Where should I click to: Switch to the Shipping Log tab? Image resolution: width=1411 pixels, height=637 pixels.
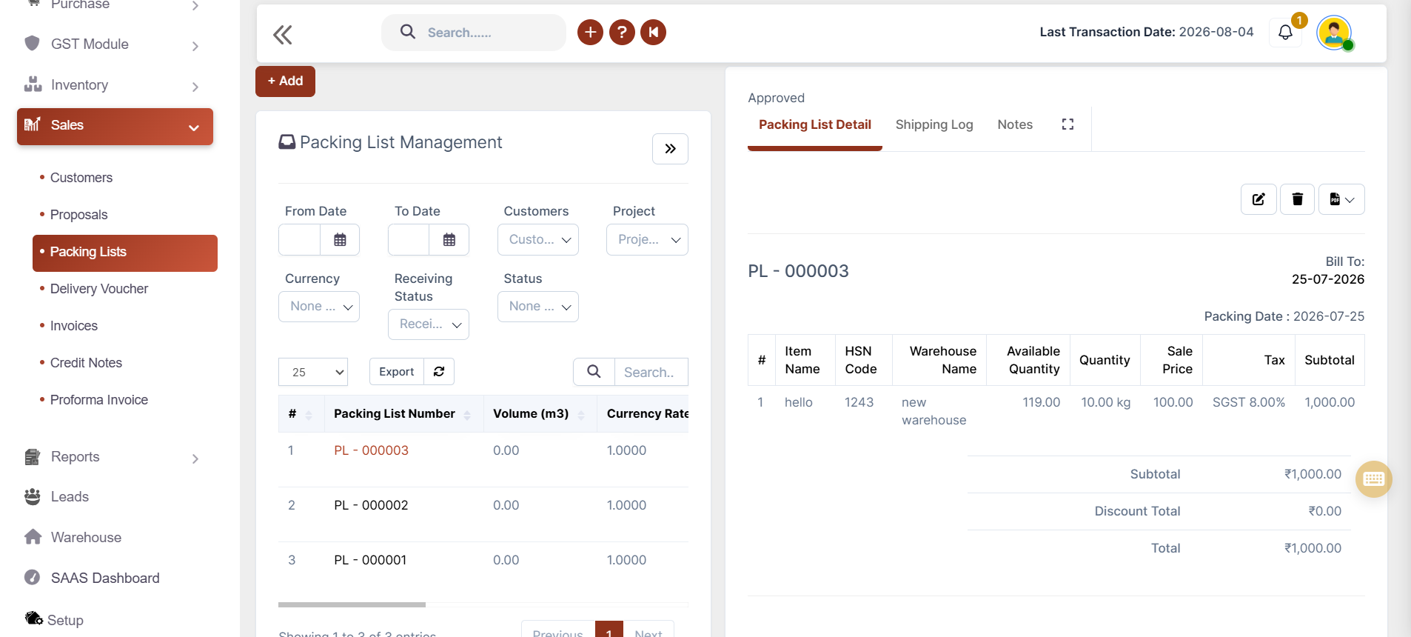tap(934, 124)
